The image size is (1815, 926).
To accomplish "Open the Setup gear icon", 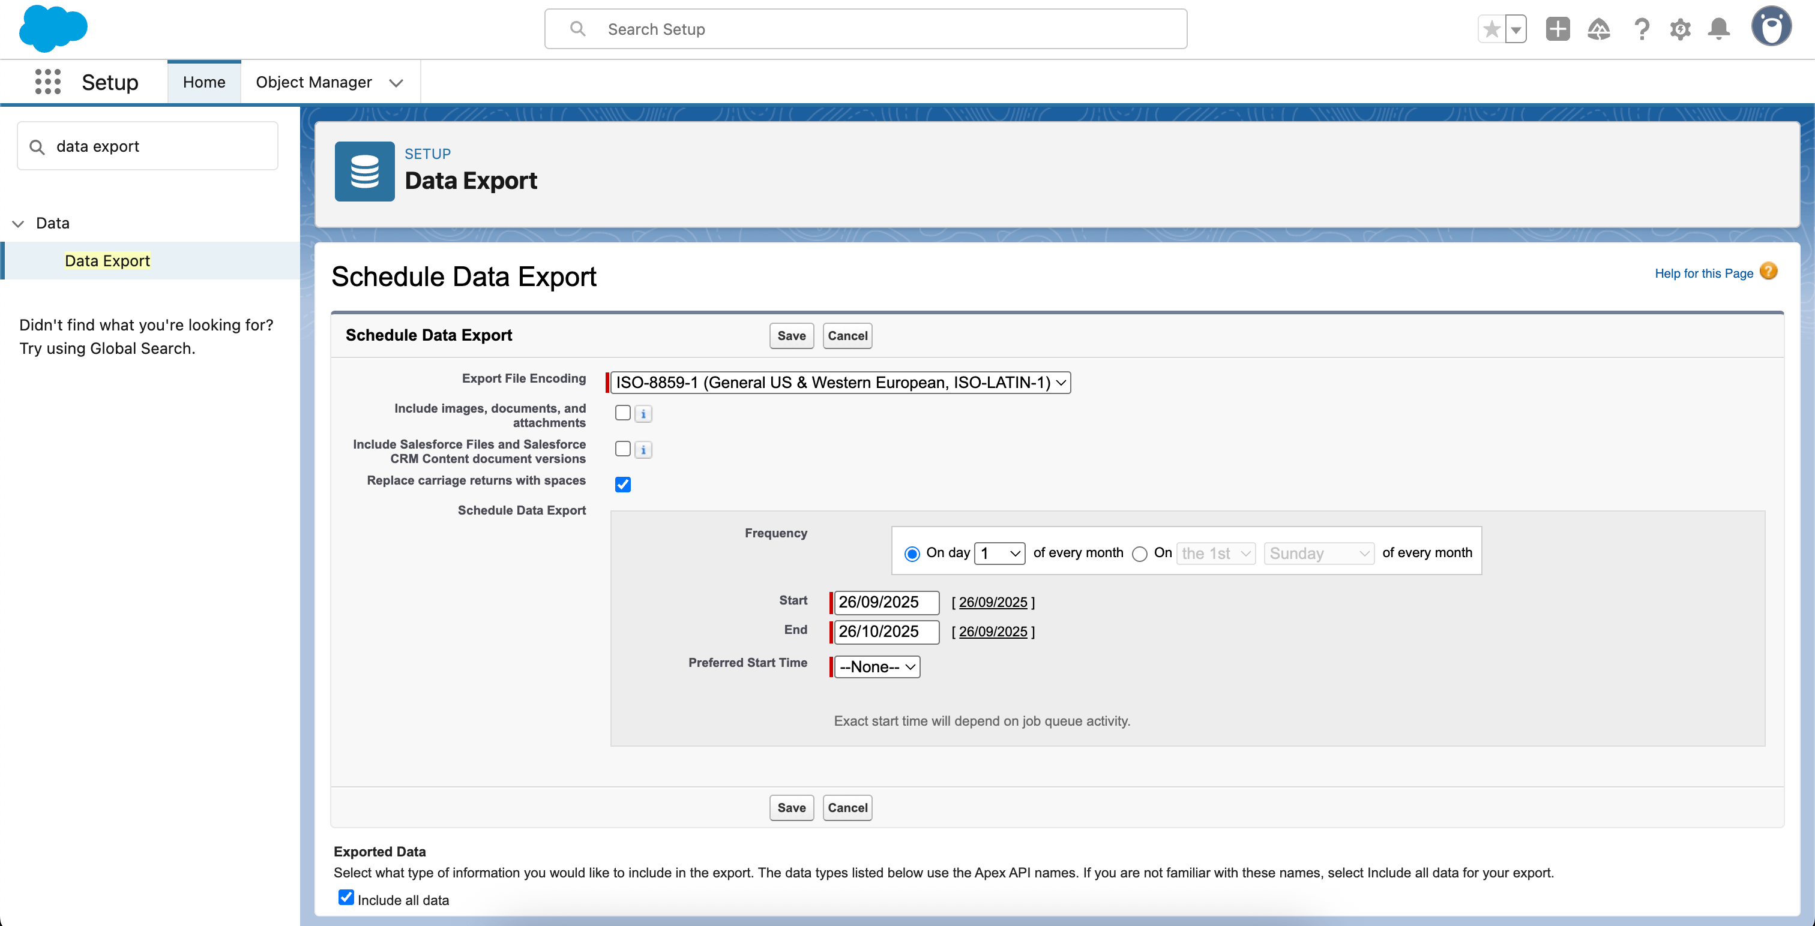I will (x=1681, y=29).
